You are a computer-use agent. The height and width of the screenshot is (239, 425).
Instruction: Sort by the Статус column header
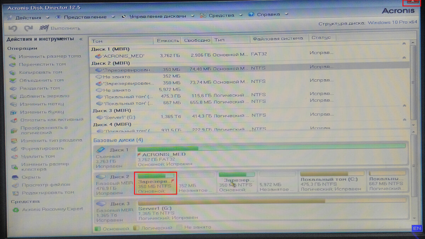(322, 37)
